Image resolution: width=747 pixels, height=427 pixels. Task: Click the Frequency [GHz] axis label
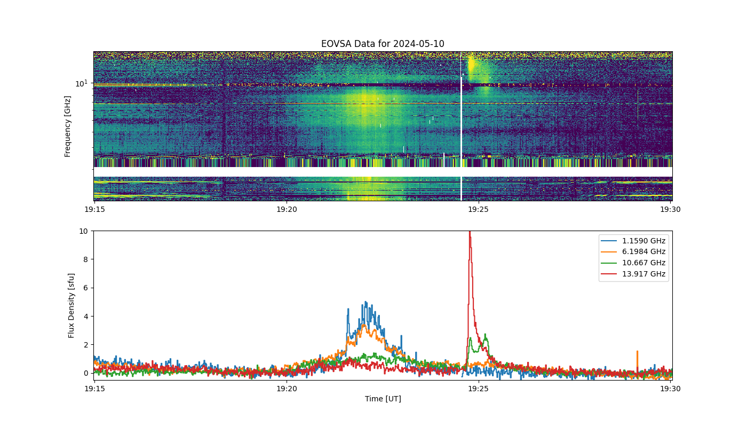[68, 126]
